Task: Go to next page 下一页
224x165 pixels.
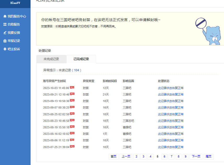Action: [196, 156]
